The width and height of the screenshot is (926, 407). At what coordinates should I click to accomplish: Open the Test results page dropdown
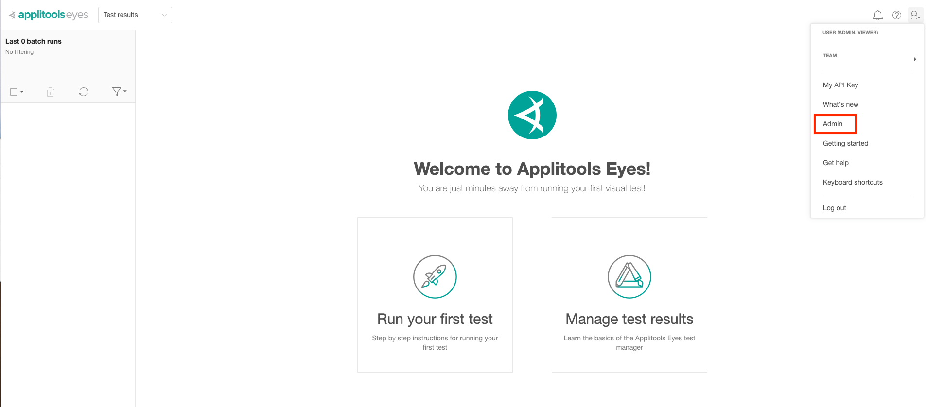[x=135, y=15]
